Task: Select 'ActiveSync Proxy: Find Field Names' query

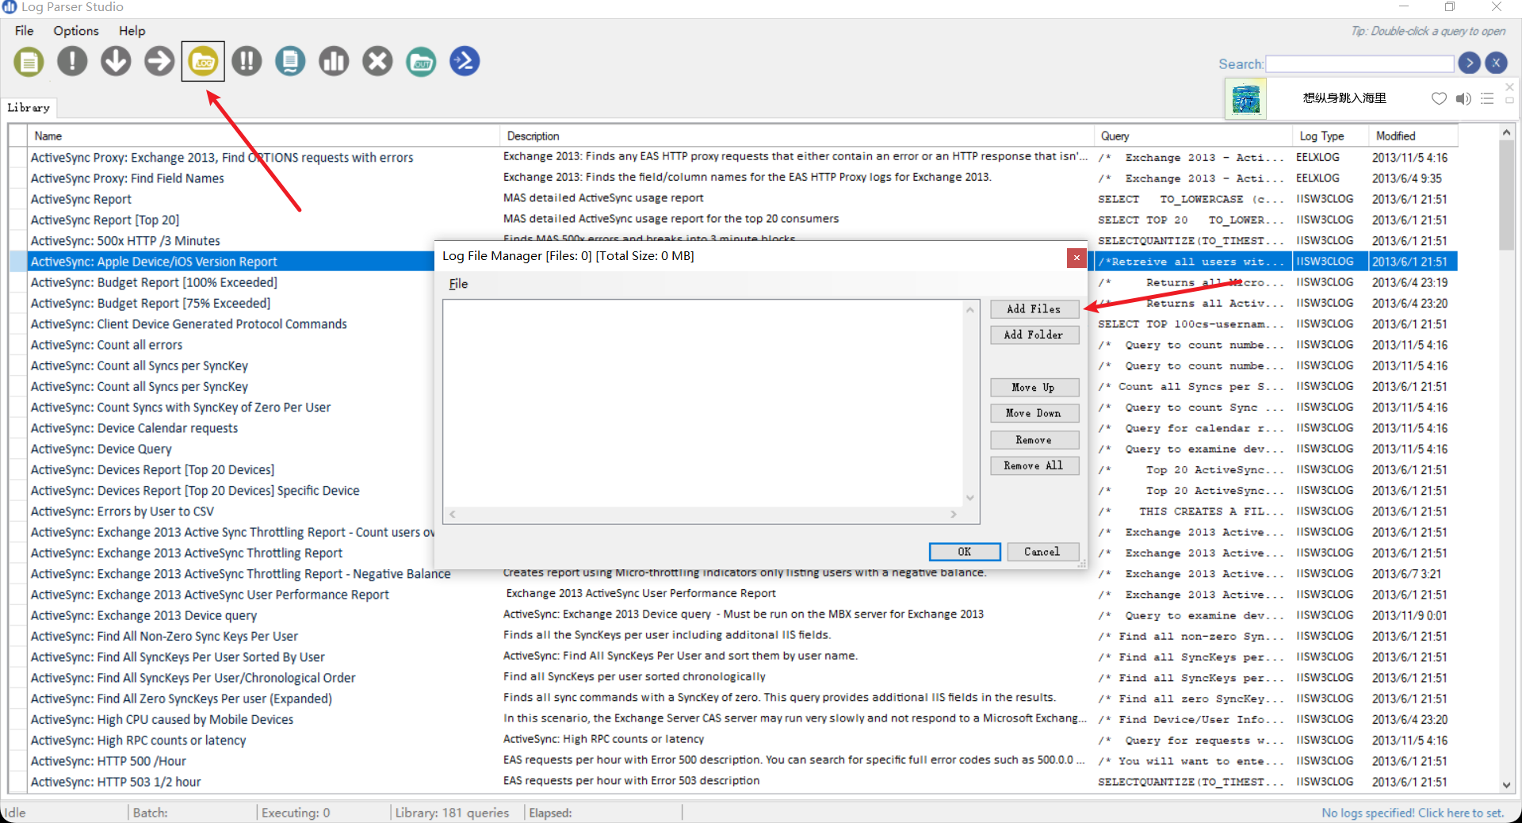Action: [128, 178]
